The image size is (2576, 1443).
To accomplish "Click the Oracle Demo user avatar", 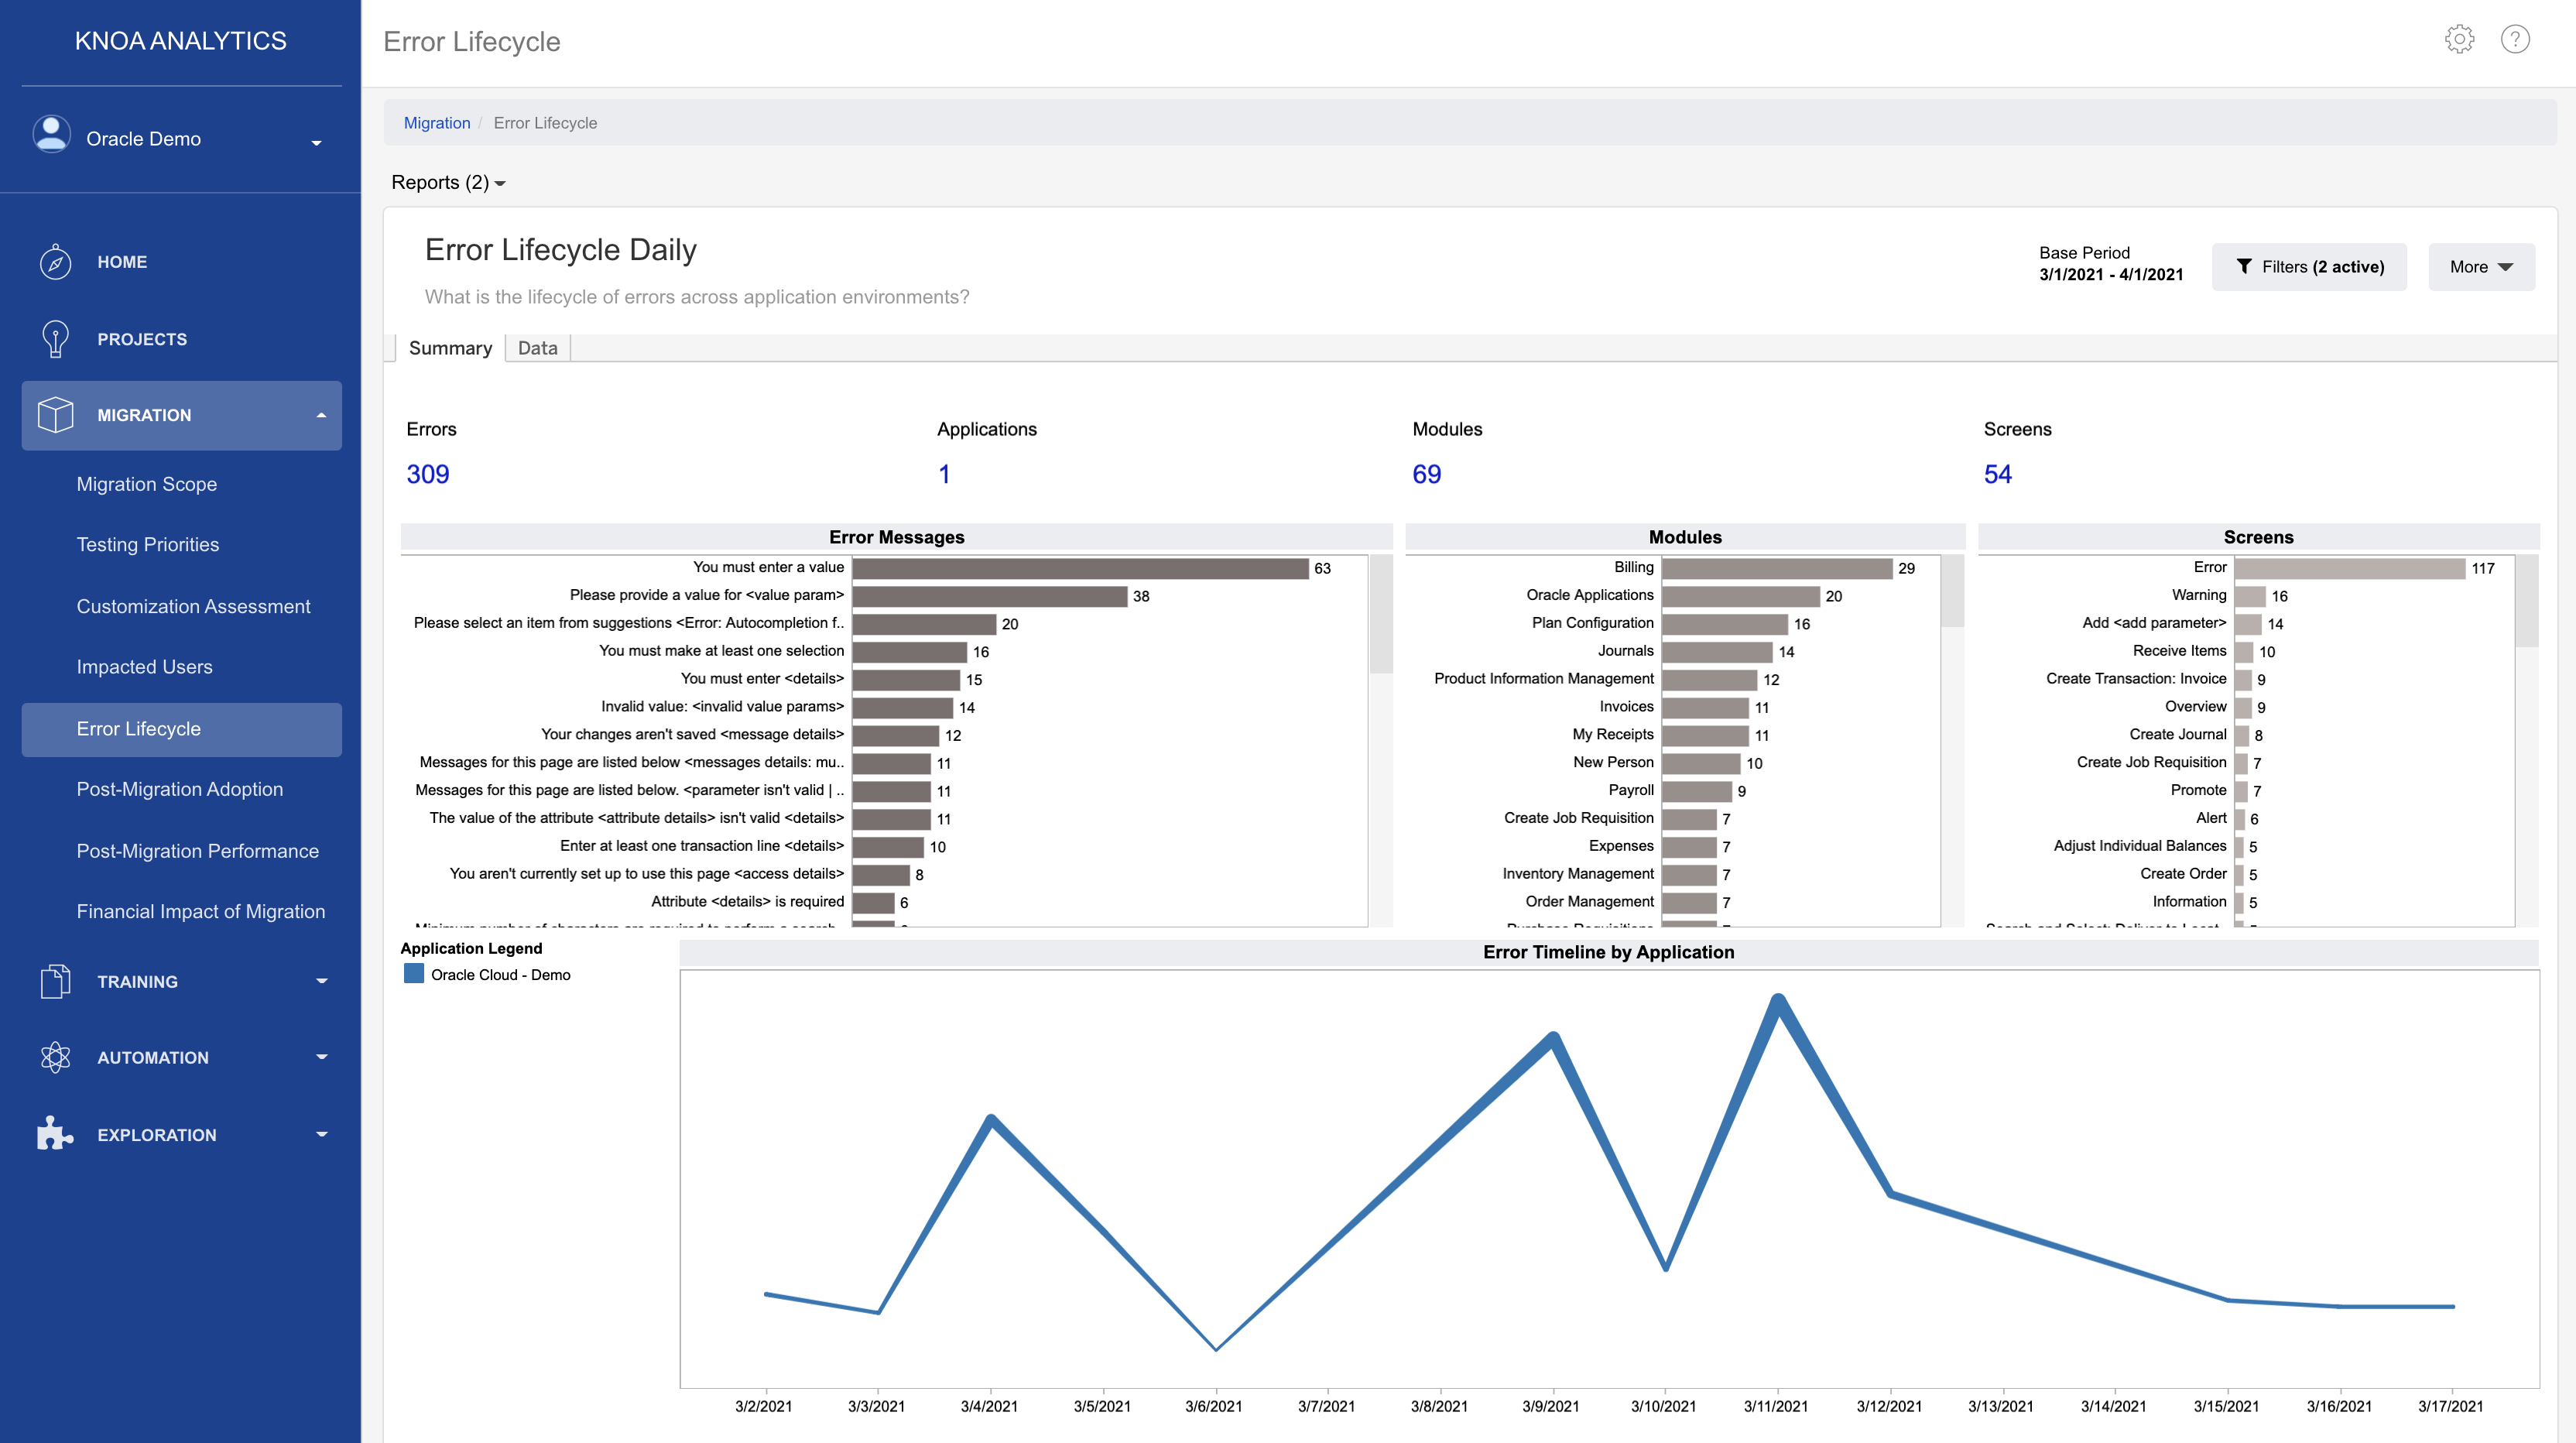I will click(x=51, y=135).
